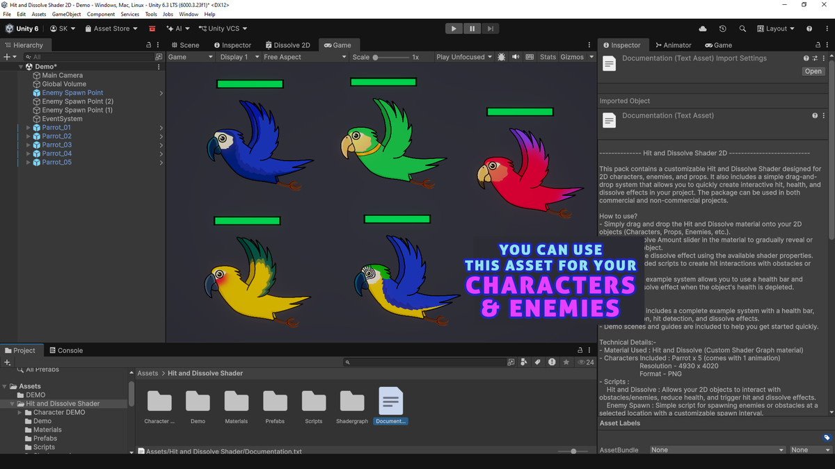Click the Project search-by-import-log icon

point(552,362)
